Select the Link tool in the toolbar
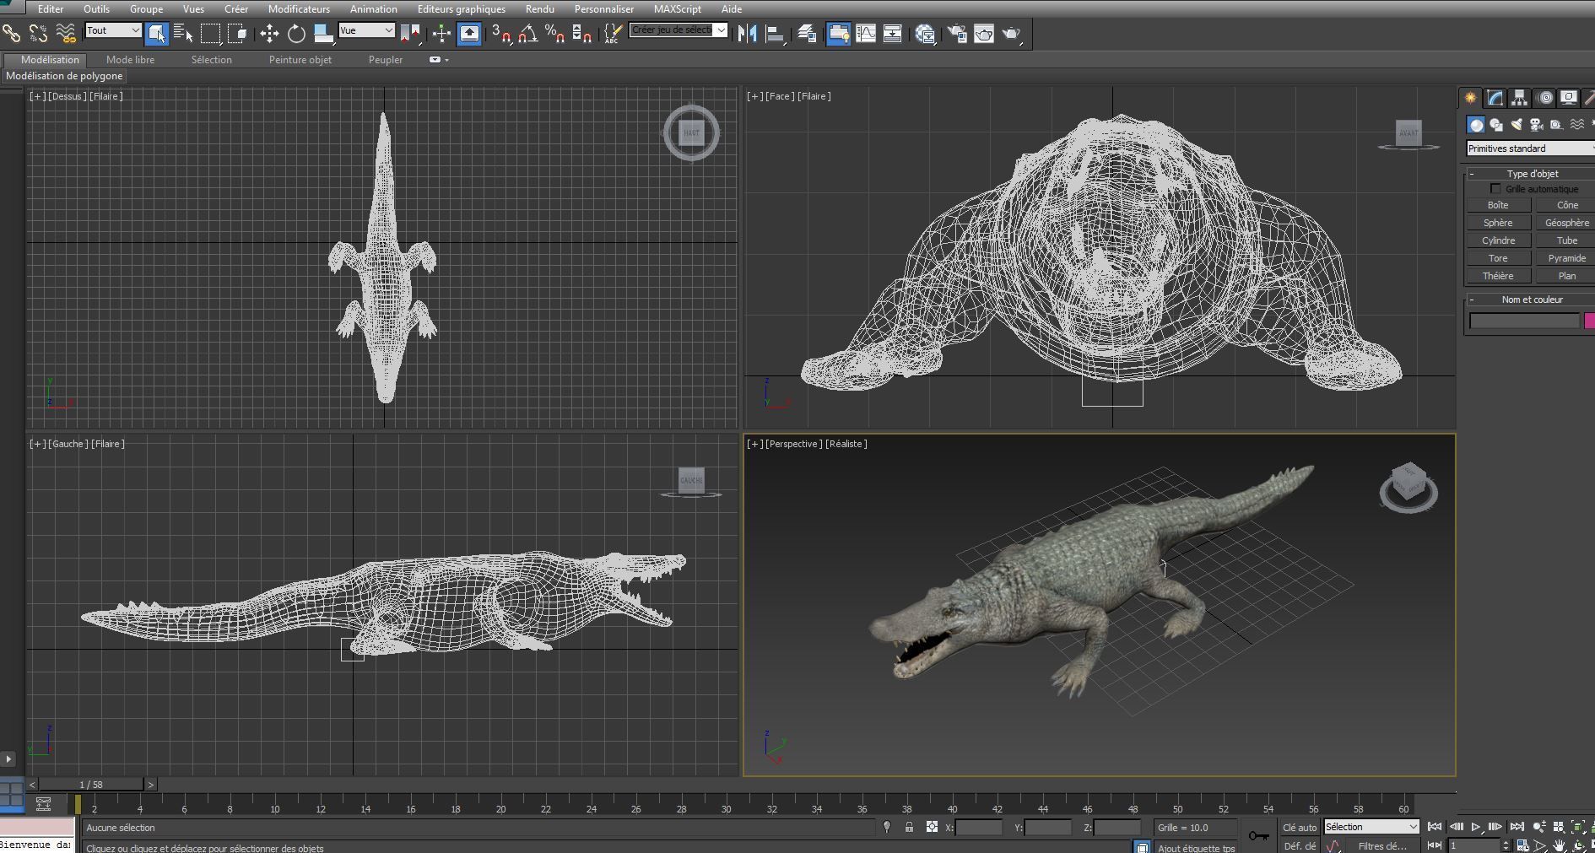Viewport: 1595px width, 853px height. 11,34
